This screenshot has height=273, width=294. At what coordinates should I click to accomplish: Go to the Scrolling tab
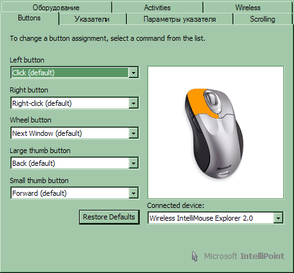[x=263, y=19]
